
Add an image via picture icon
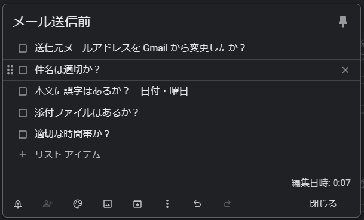coord(108,204)
